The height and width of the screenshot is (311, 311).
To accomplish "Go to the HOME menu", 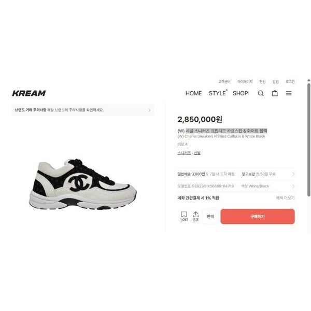I will (x=193, y=93).
